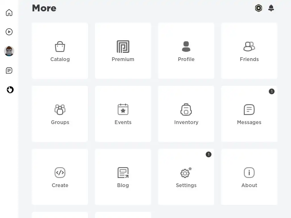The height and width of the screenshot is (218, 291).
Task: Open the Events calendar tile
Action: pyautogui.click(x=123, y=114)
